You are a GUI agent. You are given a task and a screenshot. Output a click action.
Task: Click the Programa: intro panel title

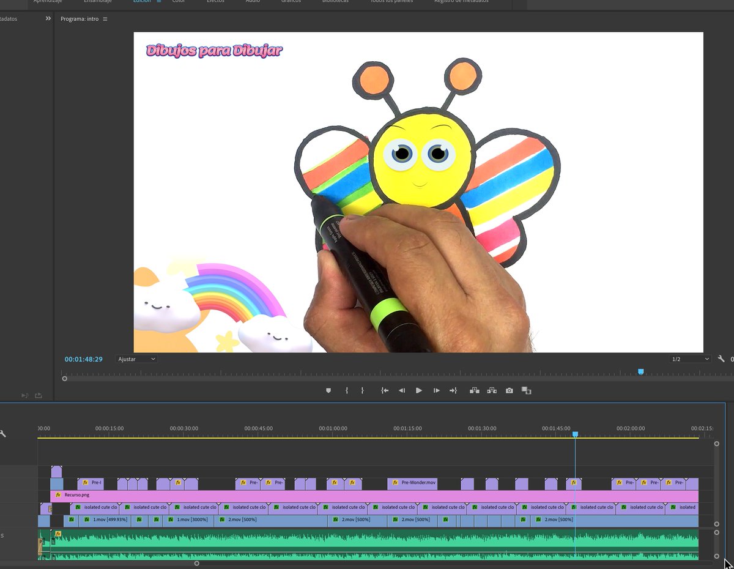(x=80, y=19)
